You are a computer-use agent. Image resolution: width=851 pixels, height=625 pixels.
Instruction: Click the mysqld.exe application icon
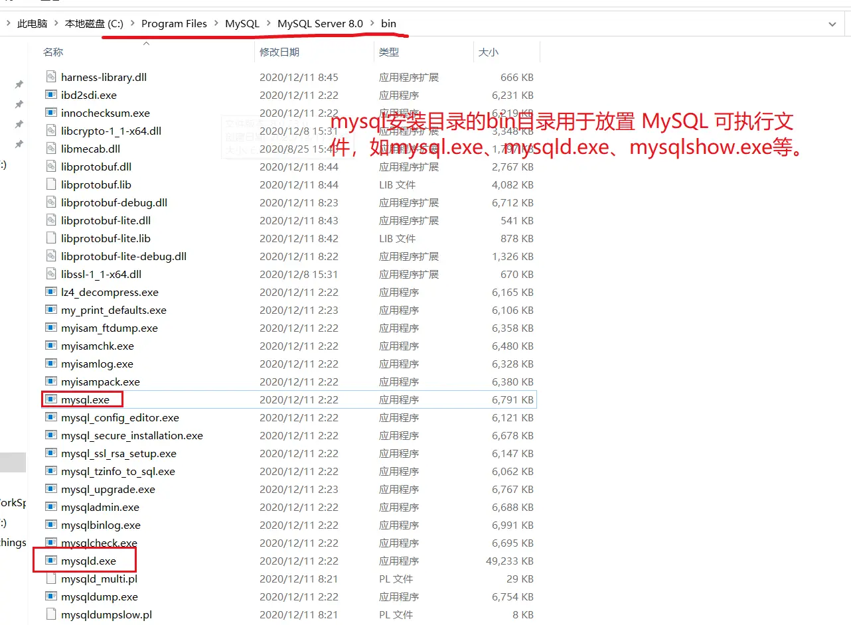tap(50, 561)
